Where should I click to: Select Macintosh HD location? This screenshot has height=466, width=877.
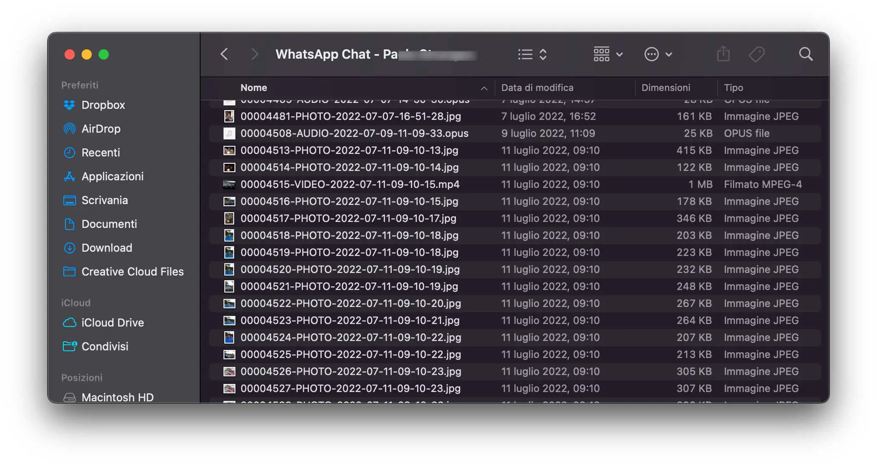(117, 397)
